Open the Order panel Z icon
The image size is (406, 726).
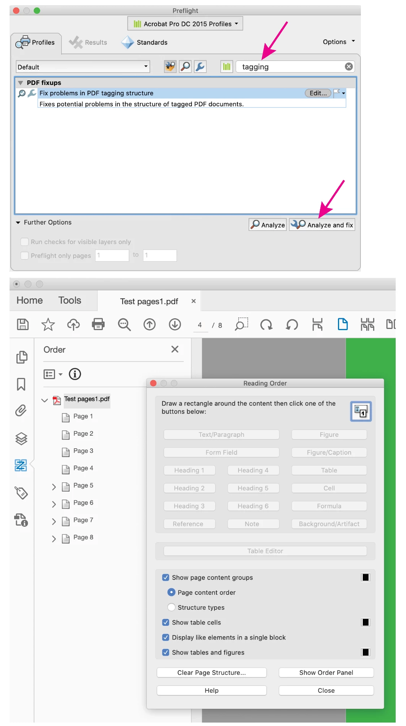click(x=21, y=465)
